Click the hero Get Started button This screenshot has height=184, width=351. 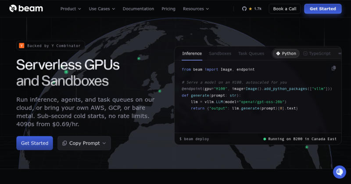point(35,143)
